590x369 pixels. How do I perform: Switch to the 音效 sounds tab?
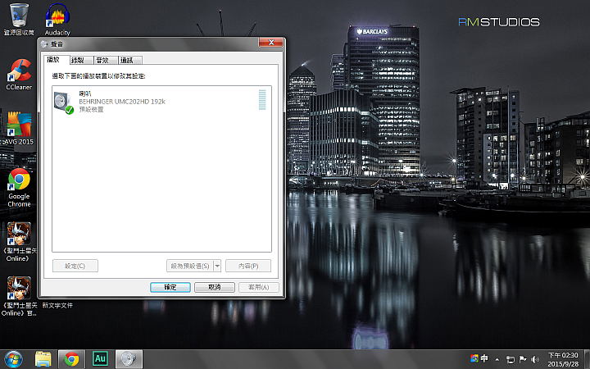coord(107,60)
